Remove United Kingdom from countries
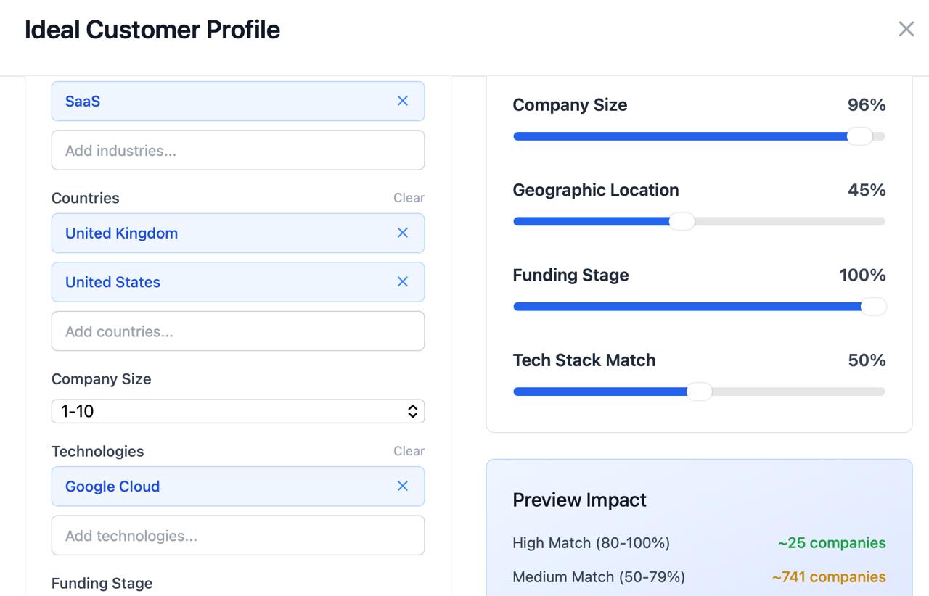This screenshot has height=596, width=929. click(x=403, y=233)
